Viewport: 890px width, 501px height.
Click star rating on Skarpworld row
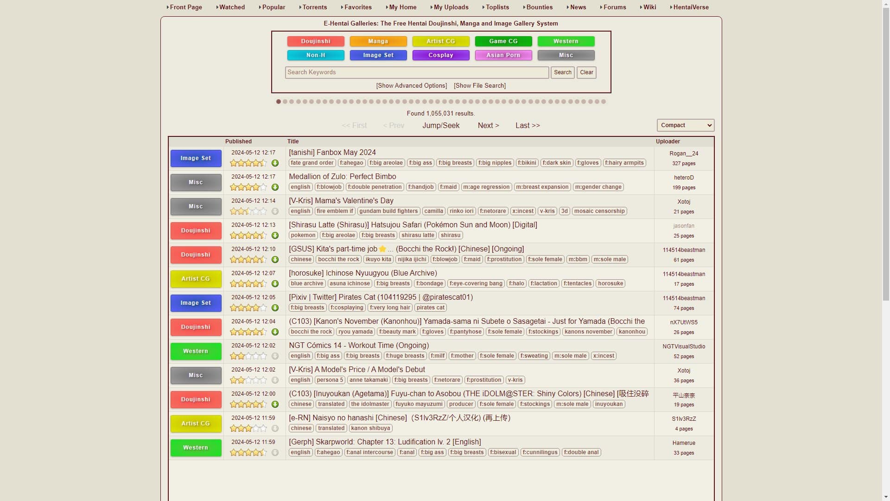point(248,453)
